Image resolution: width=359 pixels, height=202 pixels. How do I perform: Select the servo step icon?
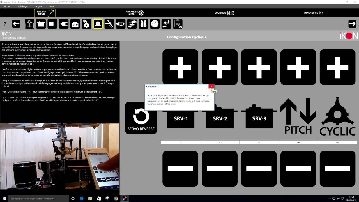[41, 24]
